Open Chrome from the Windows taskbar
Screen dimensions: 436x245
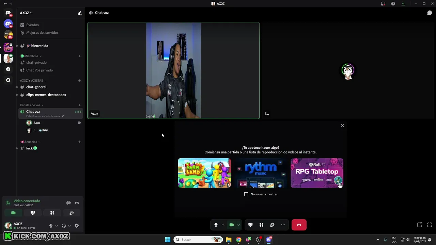point(238,240)
